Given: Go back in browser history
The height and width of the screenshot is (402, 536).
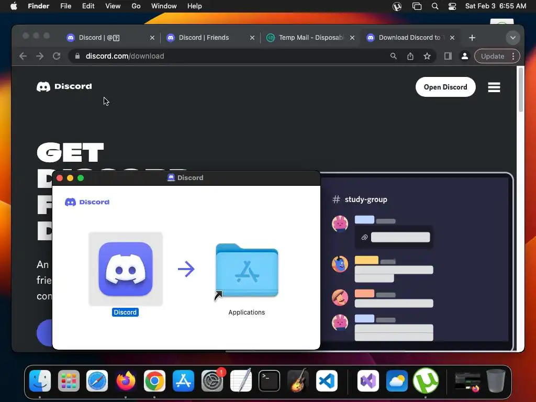Looking at the screenshot, I should (23, 56).
